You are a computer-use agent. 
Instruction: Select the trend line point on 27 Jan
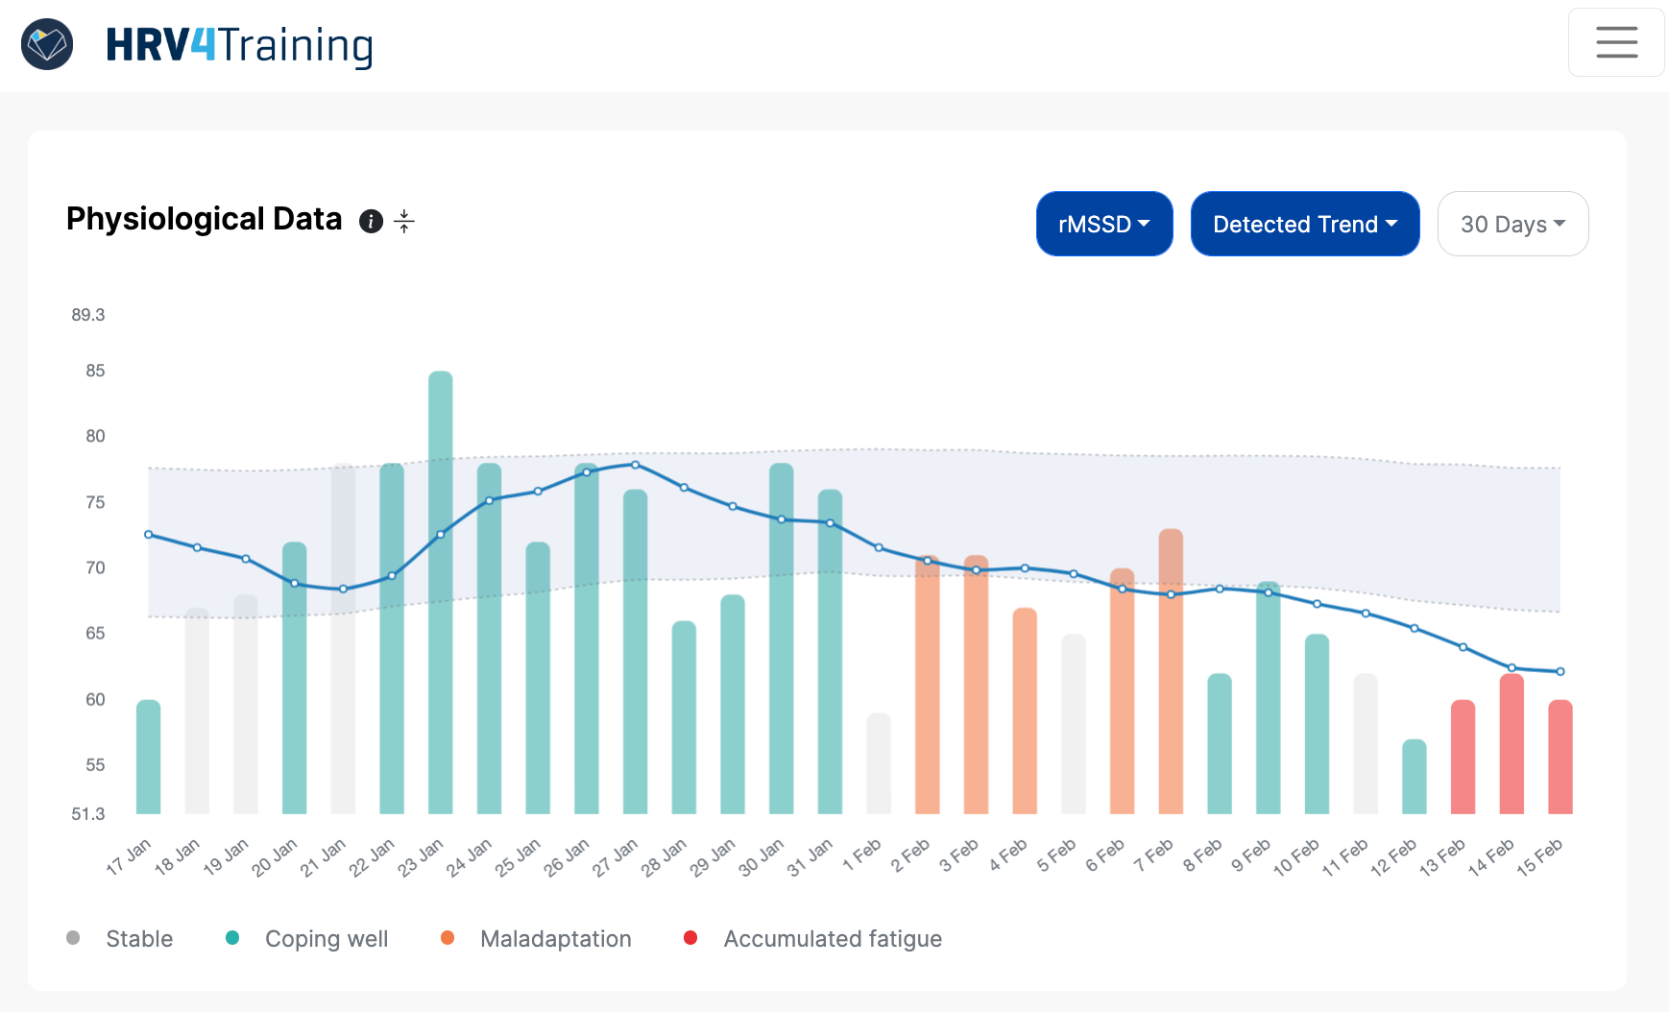click(636, 465)
